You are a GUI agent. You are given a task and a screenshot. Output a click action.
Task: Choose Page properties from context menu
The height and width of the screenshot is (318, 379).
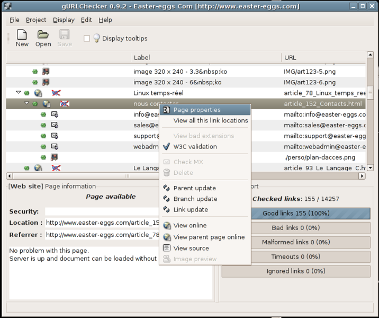tap(205, 110)
